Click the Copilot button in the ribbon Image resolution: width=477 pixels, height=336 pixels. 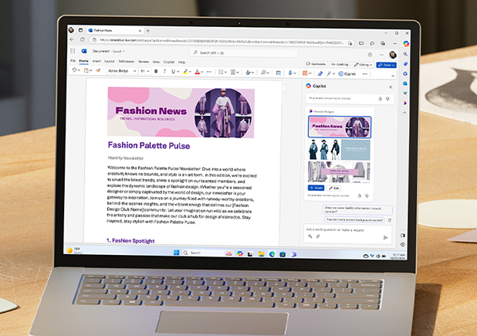click(x=346, y=73)
